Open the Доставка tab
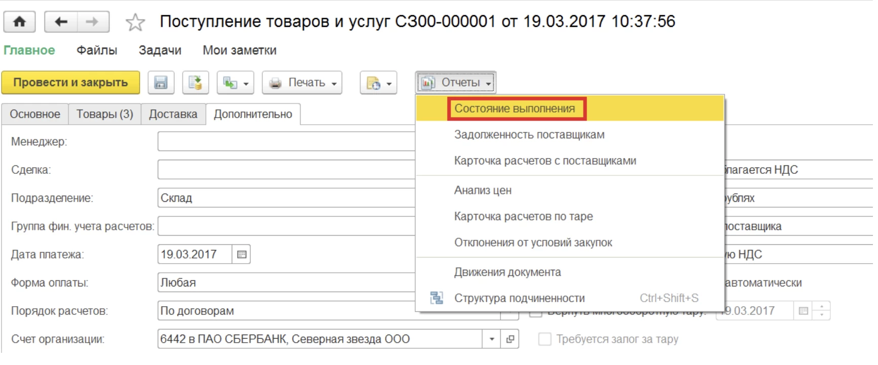The image size is (878, 365). click(173, 115)
